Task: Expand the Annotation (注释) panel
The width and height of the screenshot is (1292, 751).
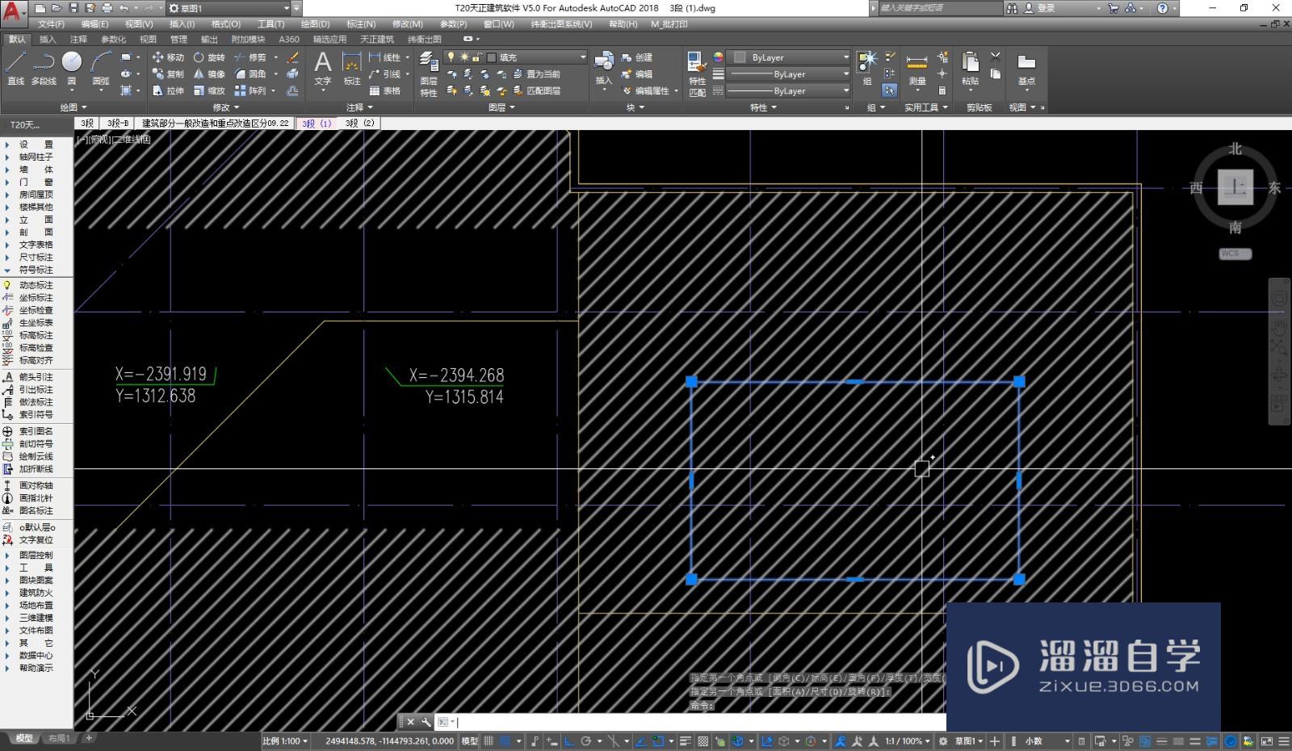Action: click(x=360, y=107)
